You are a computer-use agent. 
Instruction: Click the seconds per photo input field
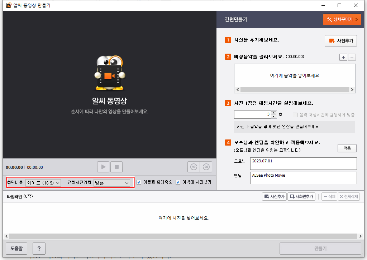[252, 114]
